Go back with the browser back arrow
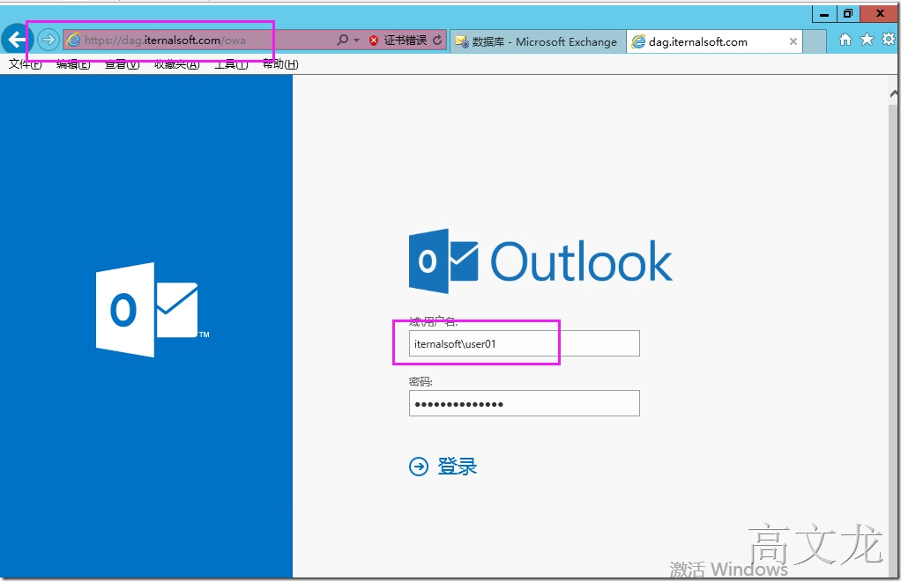This screenshot has height=581, width=901. (x=17, y=40)
